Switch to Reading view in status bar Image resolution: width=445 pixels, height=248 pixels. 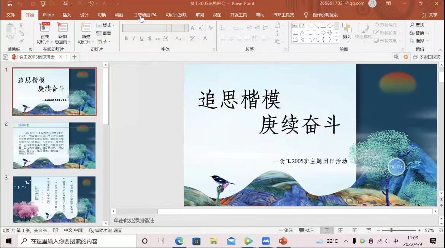(x=355, y=231)
